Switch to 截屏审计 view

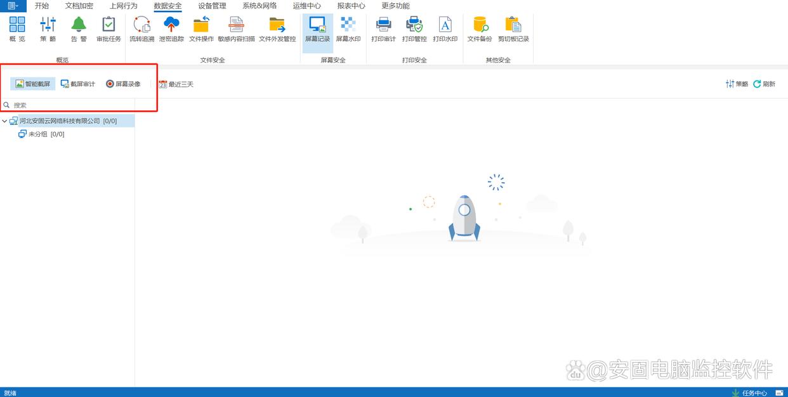(78, 84)
